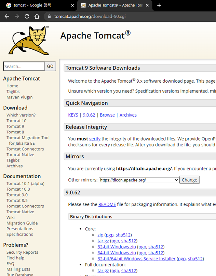
Task: Click the browser home icon
Action: tap(37, 16)
